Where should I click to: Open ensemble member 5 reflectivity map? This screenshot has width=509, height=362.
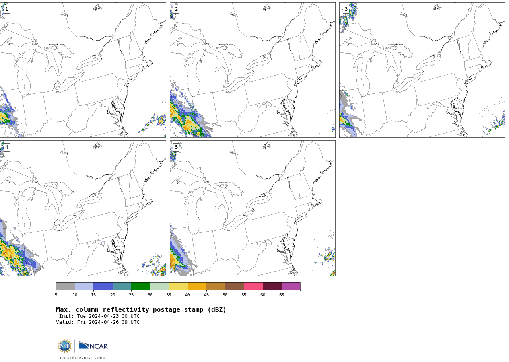point(253,208)
